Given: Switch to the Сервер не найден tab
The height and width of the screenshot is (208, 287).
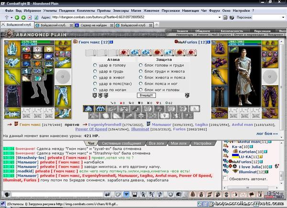Looking at the screenshot, I should click(94, 25).
